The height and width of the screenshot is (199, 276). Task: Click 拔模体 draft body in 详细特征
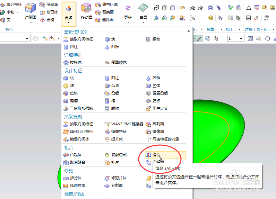pyautogui.click(x=72, y=63)
